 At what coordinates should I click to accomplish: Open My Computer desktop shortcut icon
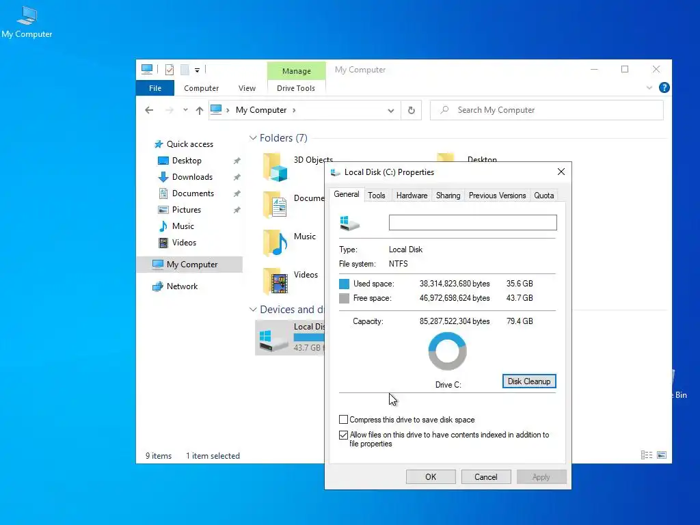point(27,22)
